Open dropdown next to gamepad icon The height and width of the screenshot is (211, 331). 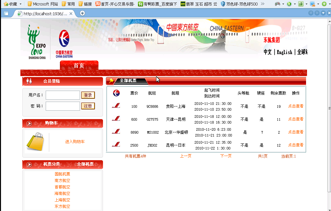coord(283,4)
